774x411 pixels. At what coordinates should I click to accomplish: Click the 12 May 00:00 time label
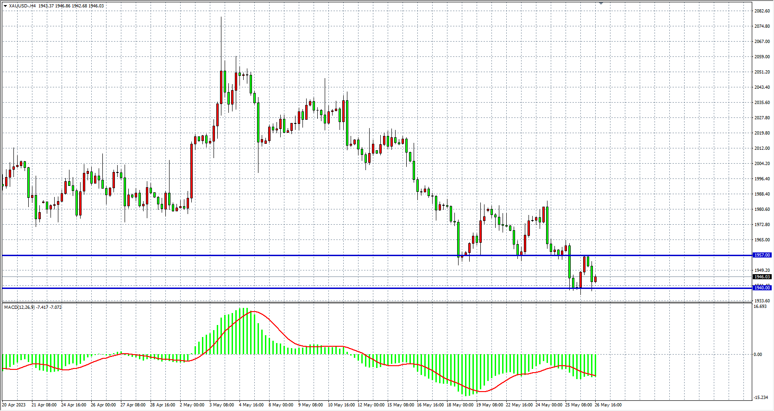(371, 405)
